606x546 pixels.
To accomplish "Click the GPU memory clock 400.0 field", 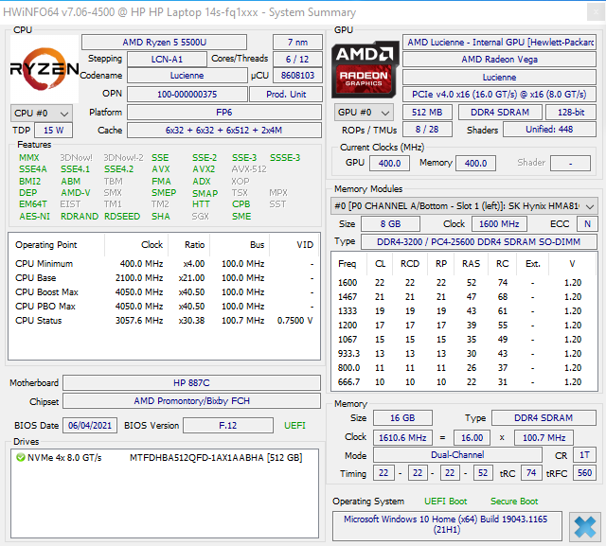I will click(x=475, y=164).
